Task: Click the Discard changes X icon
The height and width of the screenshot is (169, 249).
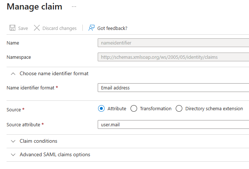Action: pos(37,28)
